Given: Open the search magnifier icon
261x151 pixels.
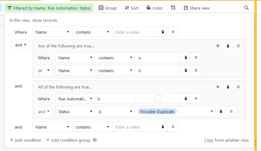Looking at the screenshot, I should coord(246,8).
